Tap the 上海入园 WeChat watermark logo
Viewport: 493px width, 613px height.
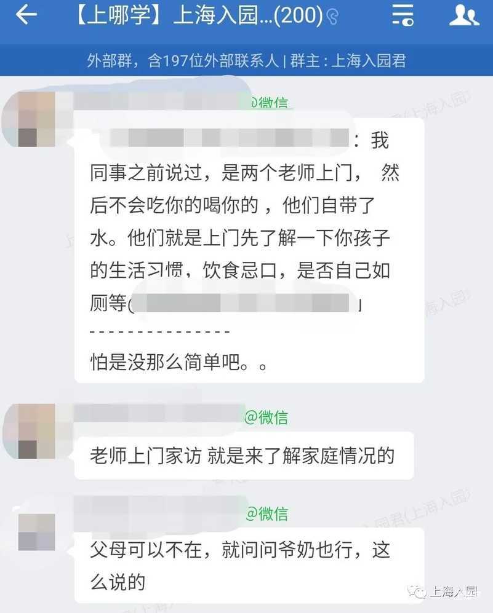(x=443, y=591)
